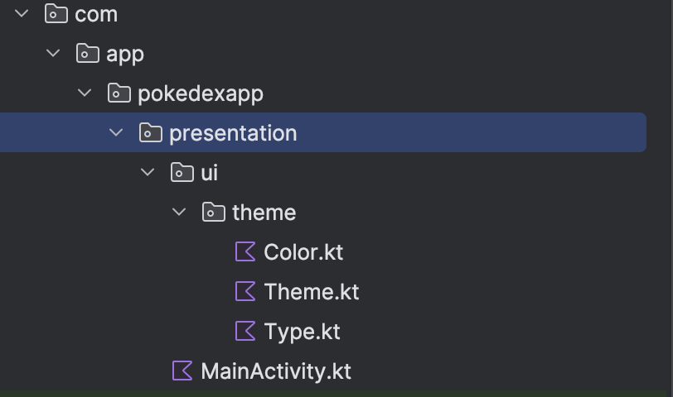Image resolution: width=673 pixels, height=397 pixels.
Task: Collapse the ui package chevron
Action: click(148, 172)
